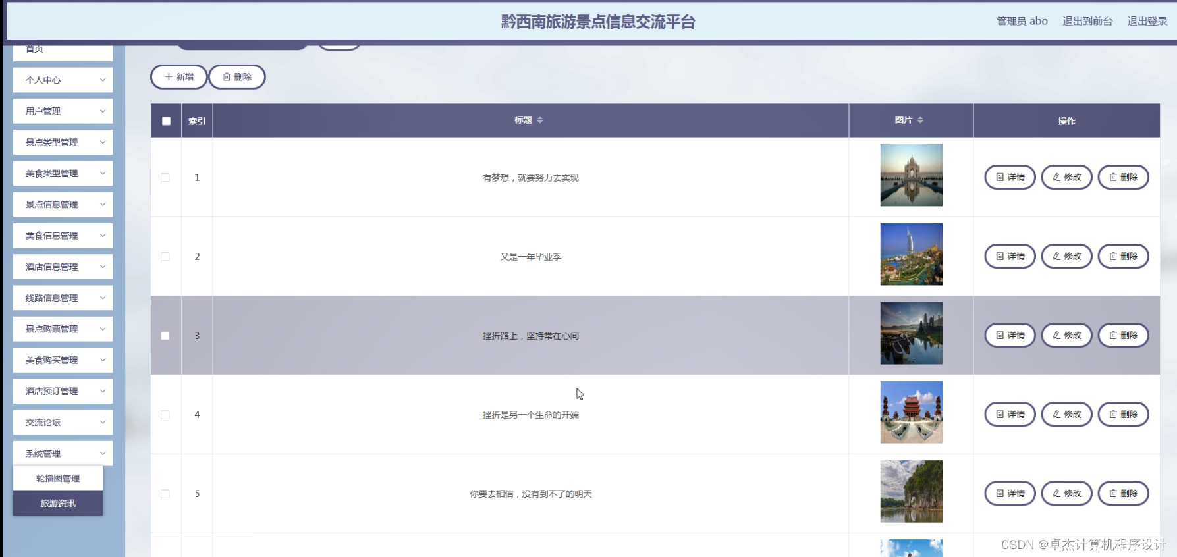This screenshot has height=557, width=1177.
Task: Check the checkbox for row 5
Action: pyautogui.click(x=165, y=494)
